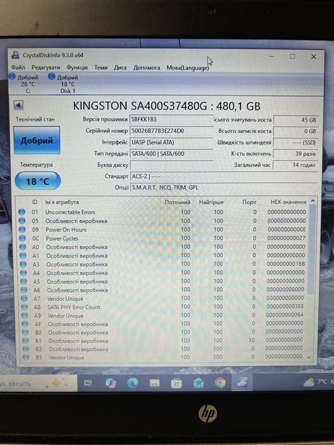Click the Поточний column header
This screenshot has width=334, height=445.
(x=177, y=202)
